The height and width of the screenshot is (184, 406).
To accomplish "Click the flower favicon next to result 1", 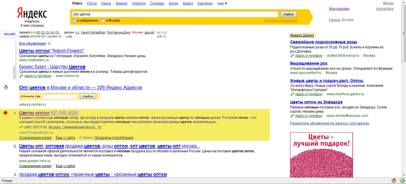I will (5, 113).
